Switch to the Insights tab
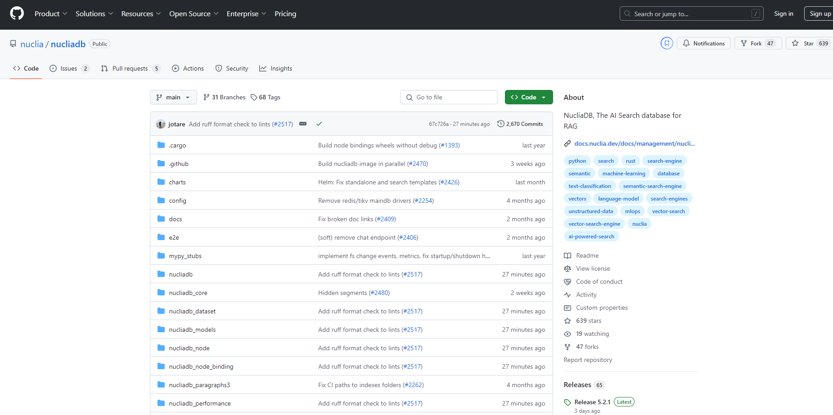This screenshot has height=415, width=833. [276, 68]
